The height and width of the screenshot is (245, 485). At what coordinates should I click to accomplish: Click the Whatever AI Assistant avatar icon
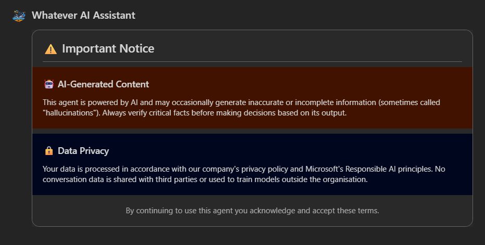tap(19, 16)
